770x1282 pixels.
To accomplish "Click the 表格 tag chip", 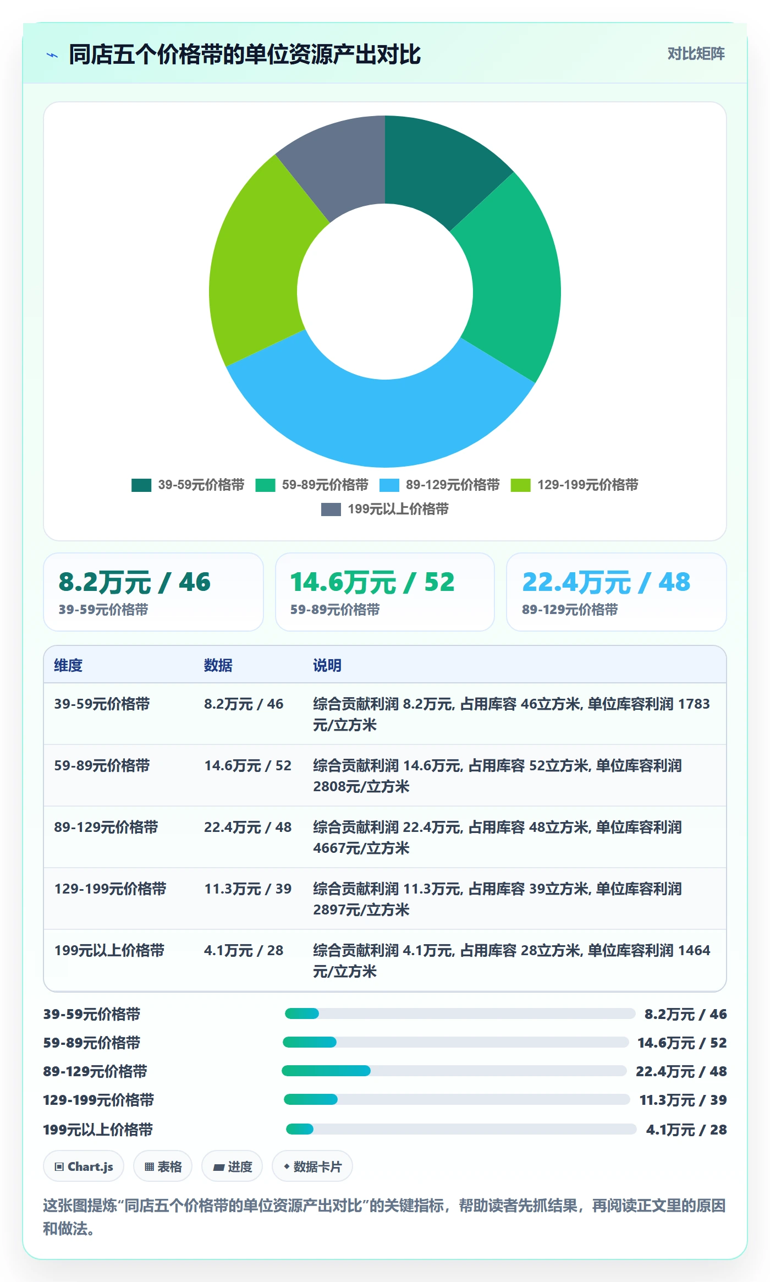I will (163, 1166).
